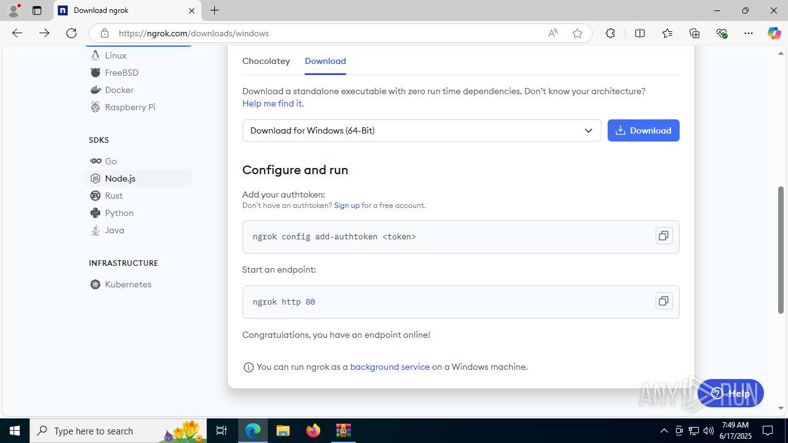Open File Explorer from taskbar

click(x=283, y=431)
